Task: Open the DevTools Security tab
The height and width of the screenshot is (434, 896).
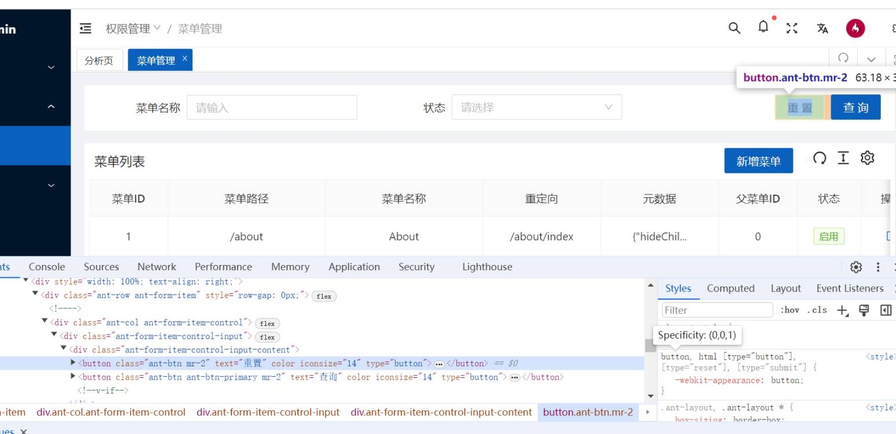Action: (416, 267)
